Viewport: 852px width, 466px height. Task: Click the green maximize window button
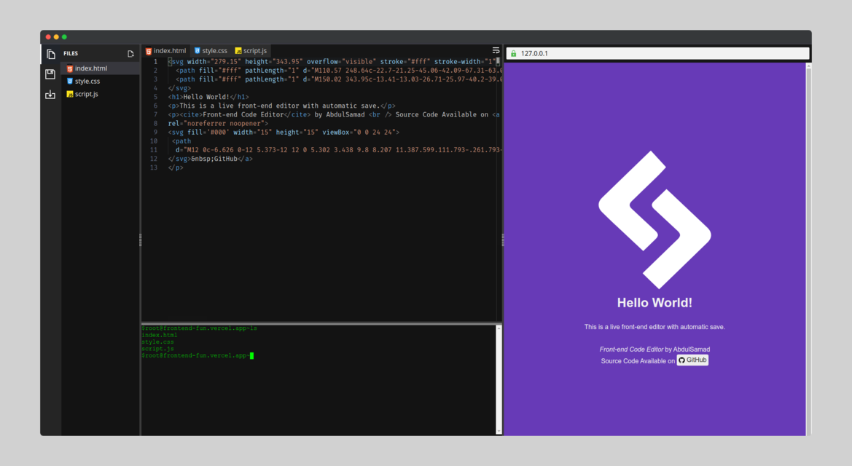[64, 37]
